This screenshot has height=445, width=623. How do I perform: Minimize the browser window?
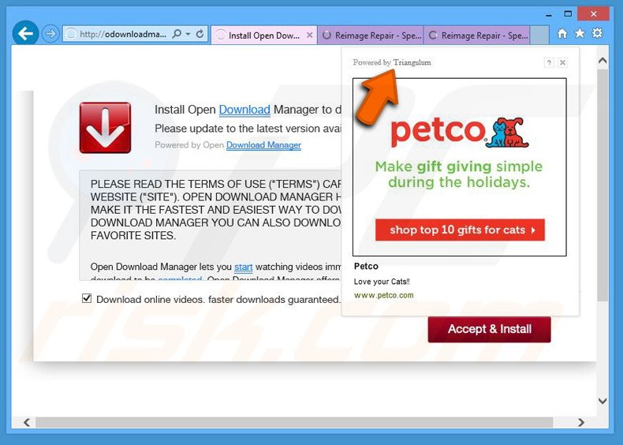click(x=549, y=14)
